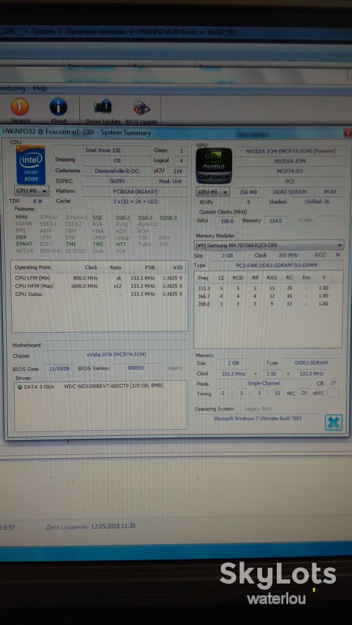
Task: Click the nVidia ION (MCP7A-ION) chipset link
Action: coord(116,355)
